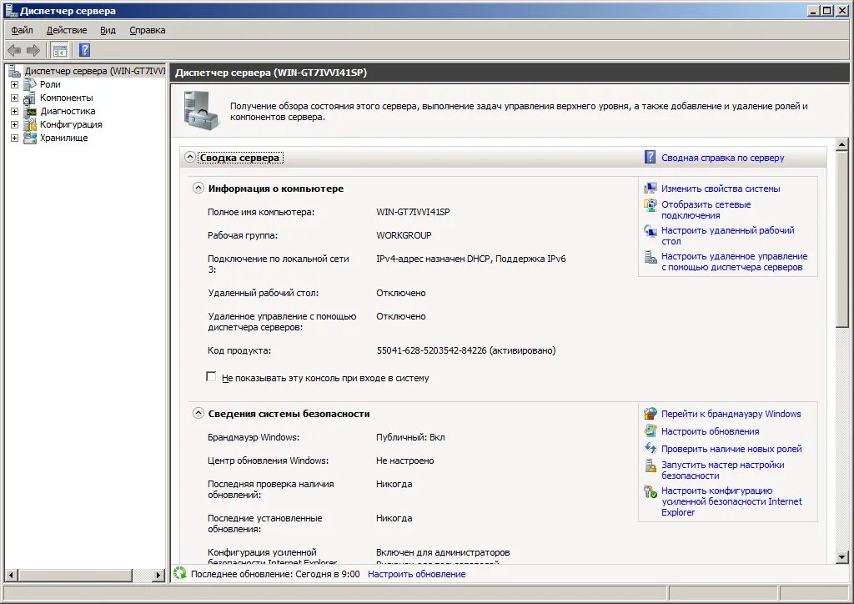Click the Конфигурация tree node icon
Image resolution: width=854 pixels, height=604 pixels.
click(x=30, y=125)
